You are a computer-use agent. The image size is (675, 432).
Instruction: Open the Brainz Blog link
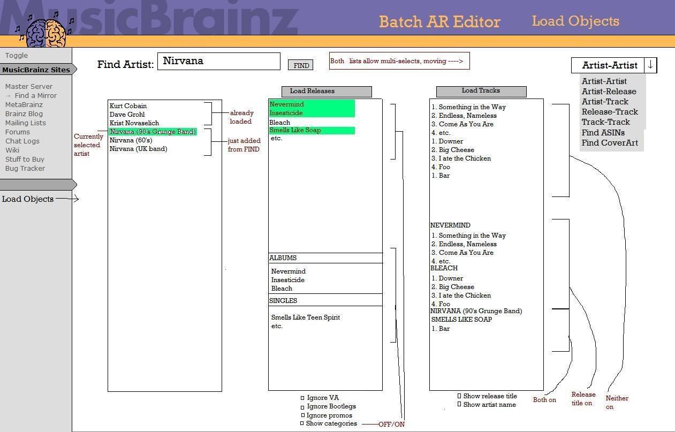(x=24, y=114)
